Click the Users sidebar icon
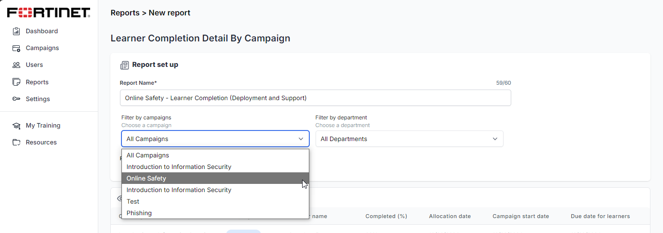This screenshot has height=233, width=663. pos(16,65)
